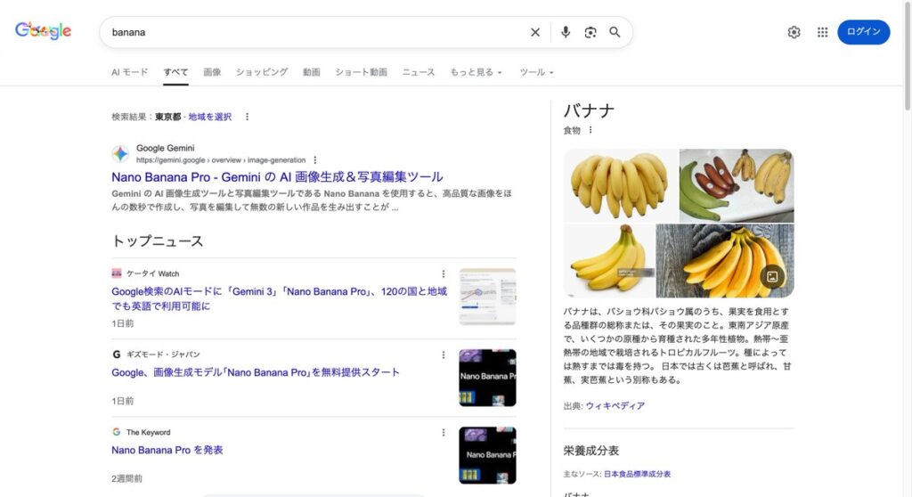Open the Nano Banana Pro Gemini result title
The height and width of the screenshot is (497, 912).
pyautogui.click(x=277, y=176)
